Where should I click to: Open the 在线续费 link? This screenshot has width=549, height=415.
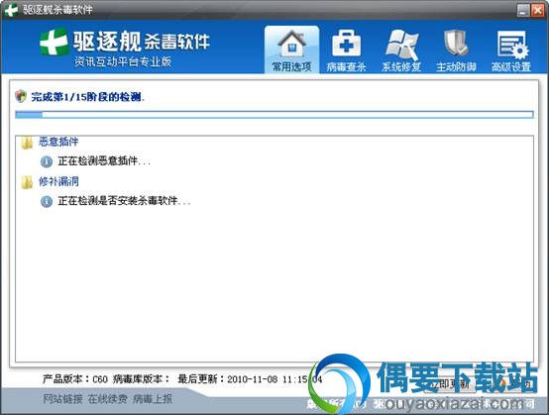(x=107, y=398)
